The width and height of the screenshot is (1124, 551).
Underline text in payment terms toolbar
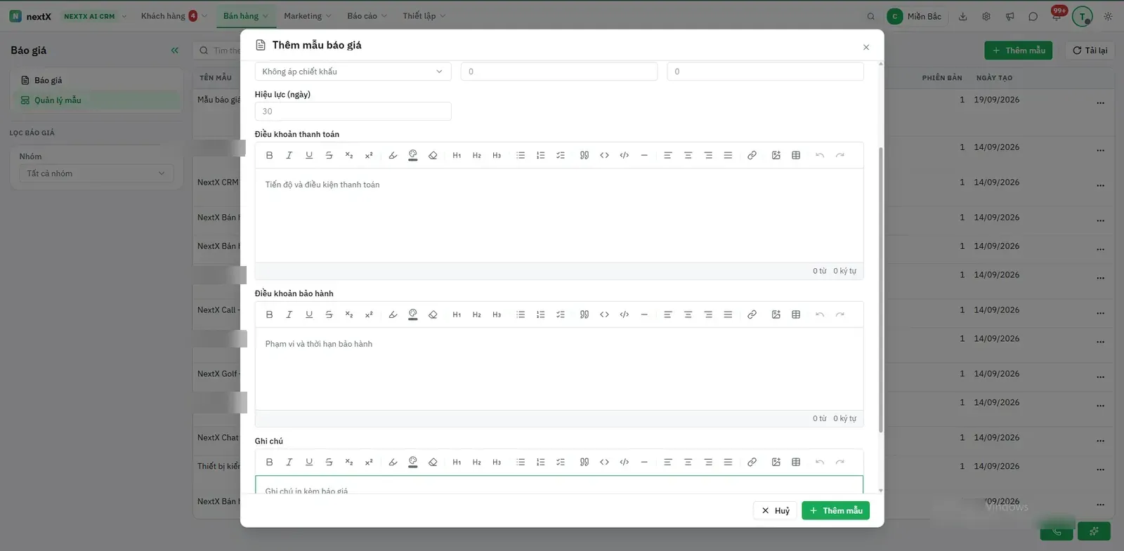point(309,155)
